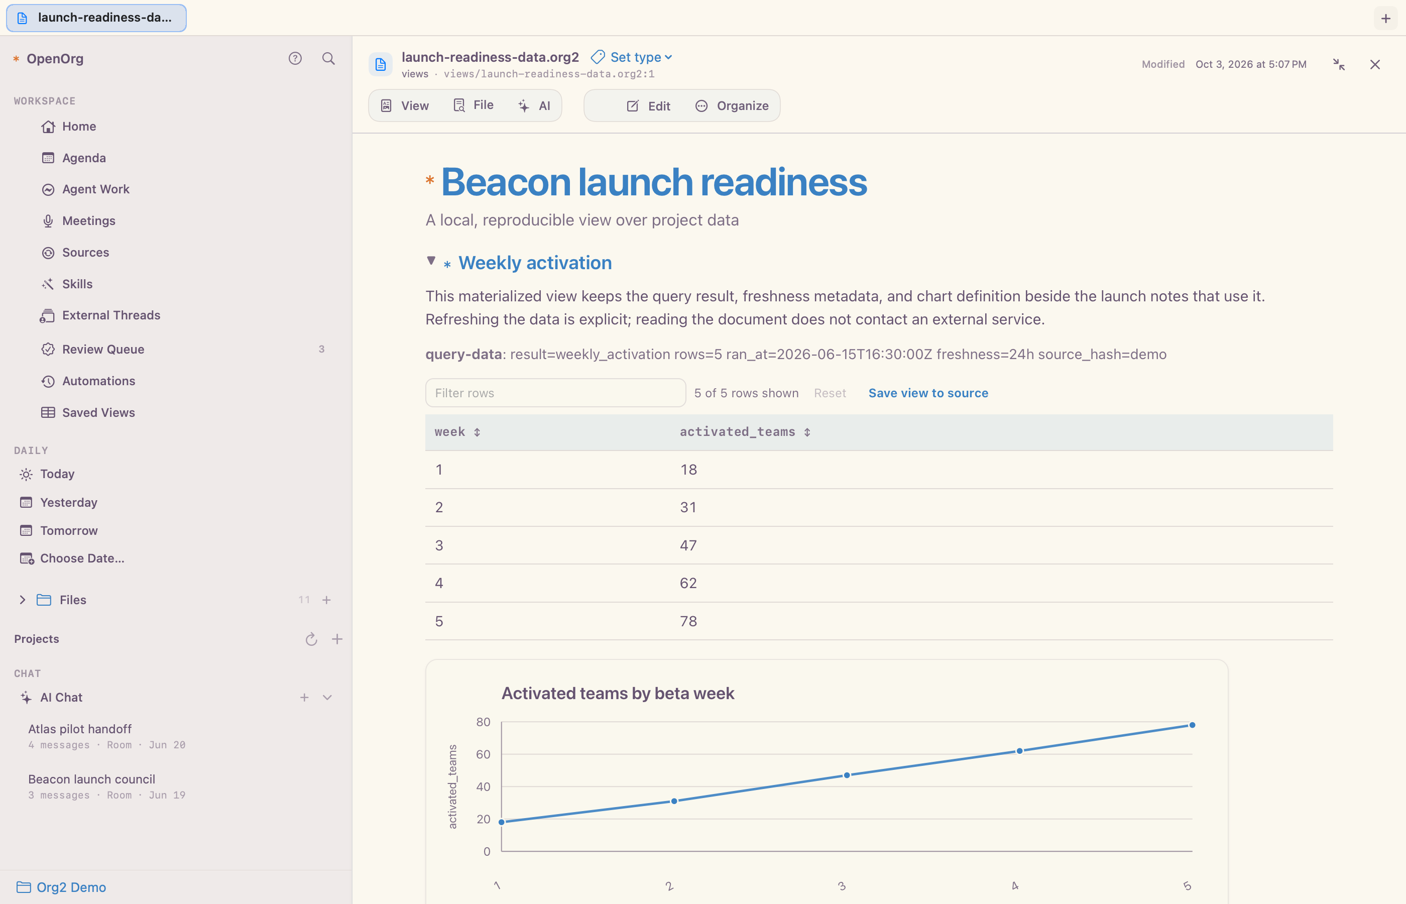The height and width of the screenshot is (904, 1406).
Task: Add a new project
Action: (x=337, y=639)
